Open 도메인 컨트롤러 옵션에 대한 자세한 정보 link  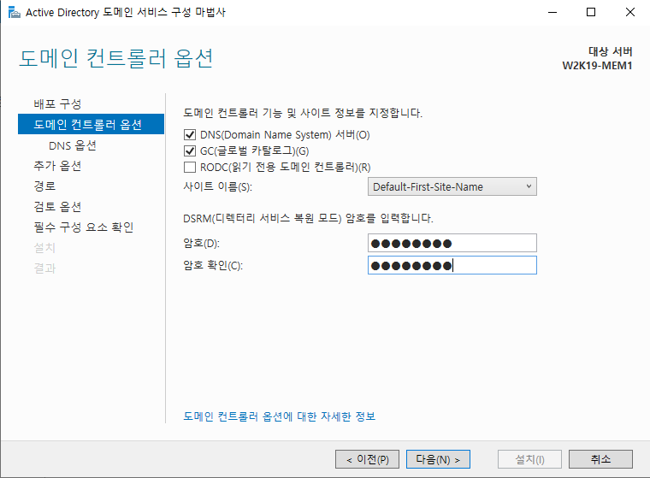click(x=280, y=416)
